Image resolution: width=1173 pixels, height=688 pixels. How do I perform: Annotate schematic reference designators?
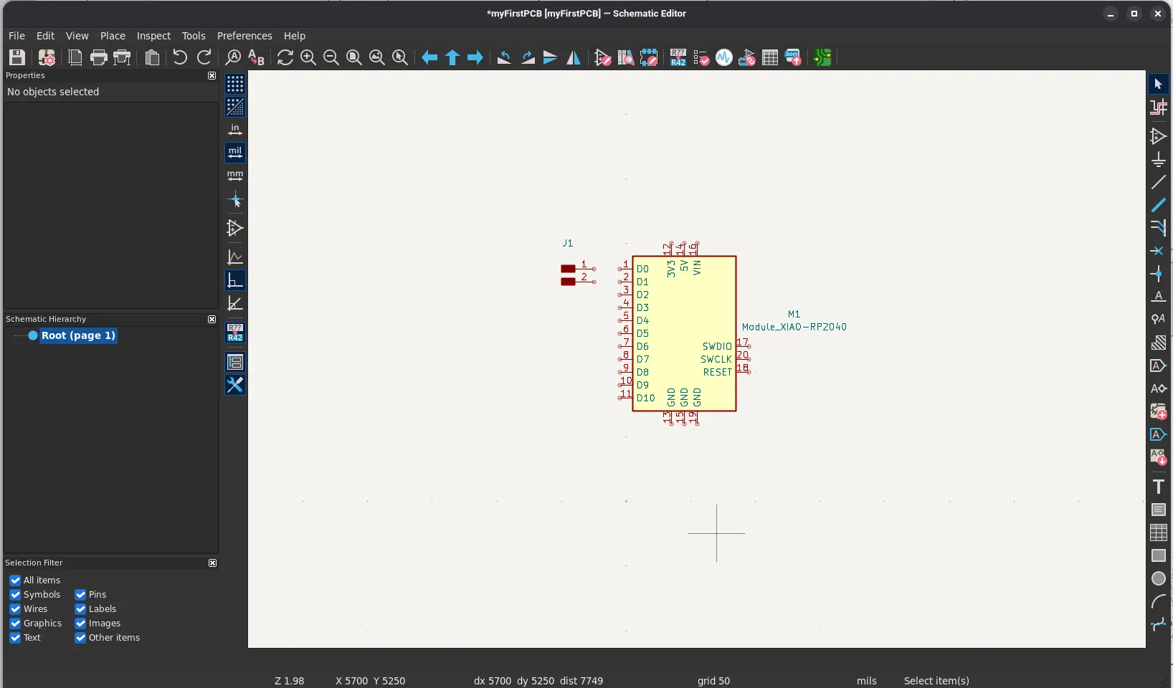point(678,58)
